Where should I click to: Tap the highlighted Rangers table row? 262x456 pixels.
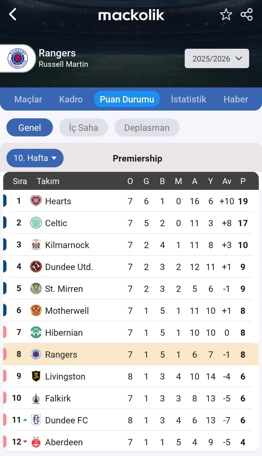tap(131, 354)
